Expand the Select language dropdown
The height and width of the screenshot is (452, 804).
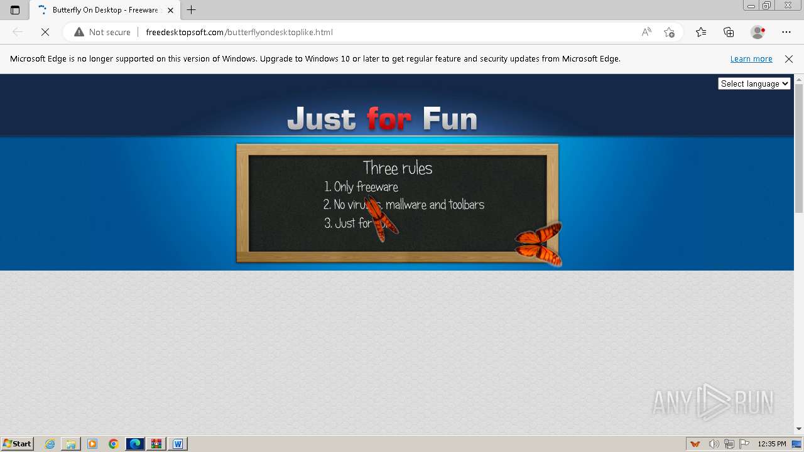(754, 83)
